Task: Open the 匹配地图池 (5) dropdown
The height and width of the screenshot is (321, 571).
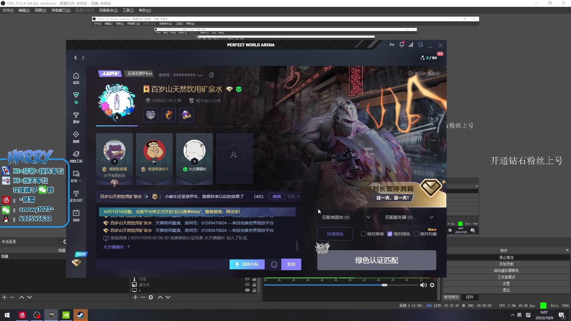Action: pos(346,217)
